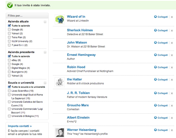The width and height of the screenshot is (176, 138).
Task: Open Werner Heisenberg photo thumbnail
Action: pyautogui.click(x=59, y=132)
